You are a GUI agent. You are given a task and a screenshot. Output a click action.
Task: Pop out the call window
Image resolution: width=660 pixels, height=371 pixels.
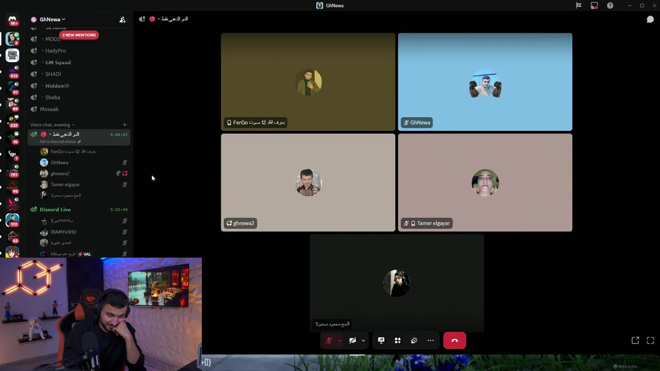point(635,341)
